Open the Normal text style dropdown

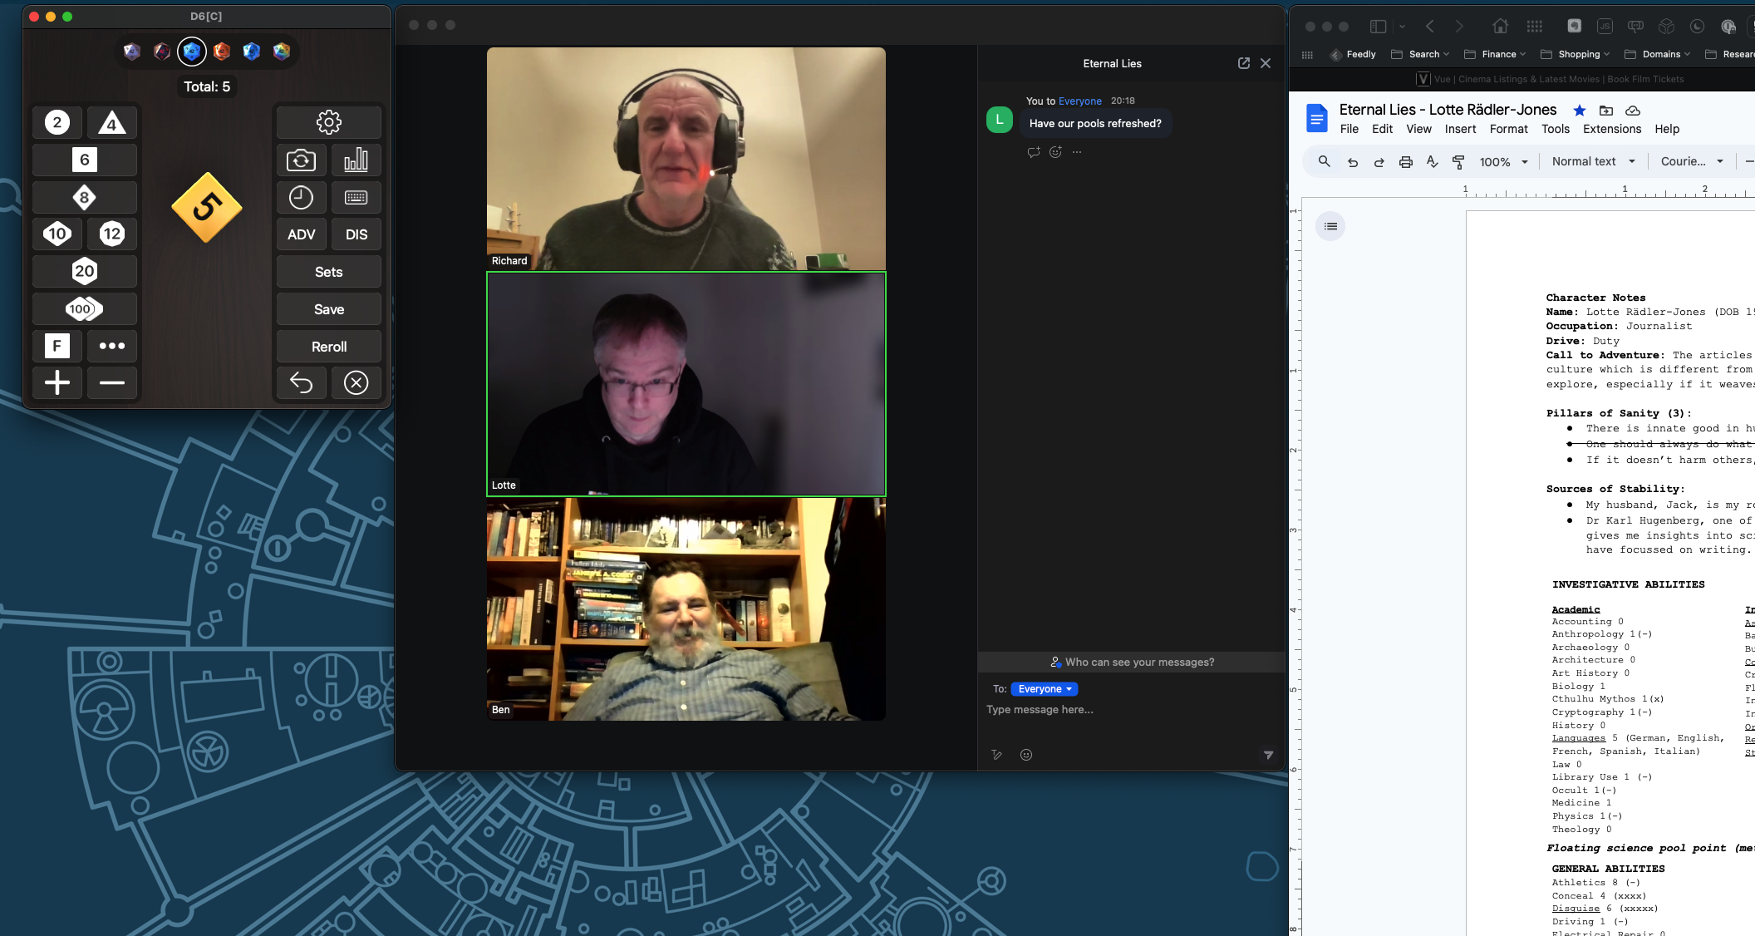coord(1593,162)
